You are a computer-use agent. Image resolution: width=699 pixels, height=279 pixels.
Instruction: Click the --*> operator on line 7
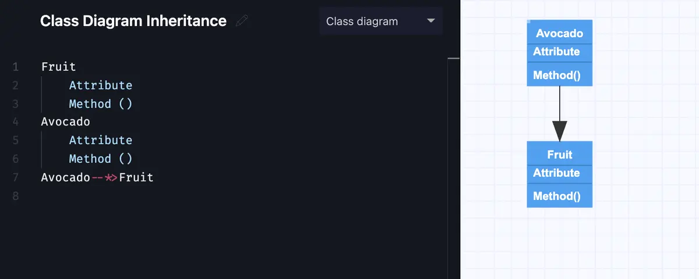pyautogui.click(x=104, y=177)
